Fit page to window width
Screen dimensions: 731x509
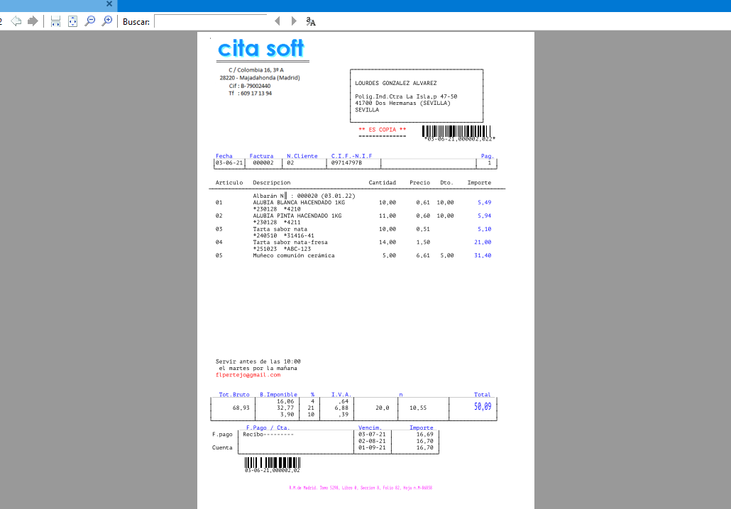pos(55,21)
